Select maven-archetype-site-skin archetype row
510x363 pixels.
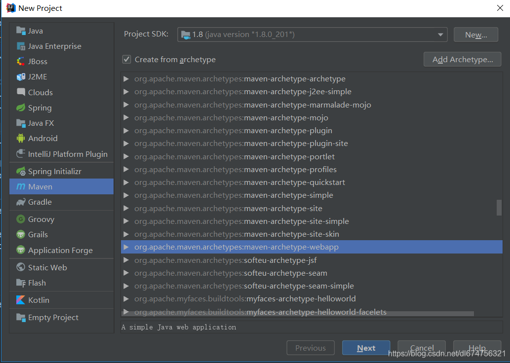[312, 234]
